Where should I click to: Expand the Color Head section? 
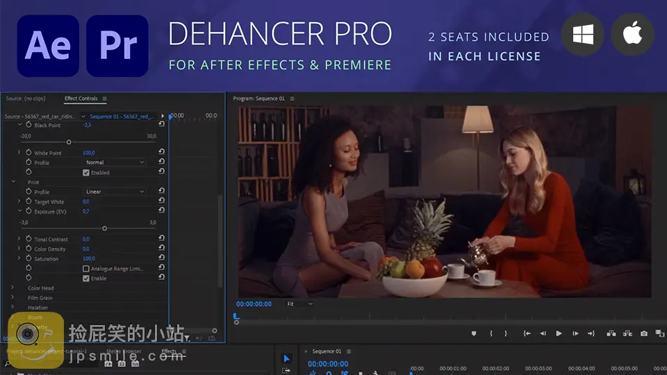pyautogui.click(x=13, y=287)
